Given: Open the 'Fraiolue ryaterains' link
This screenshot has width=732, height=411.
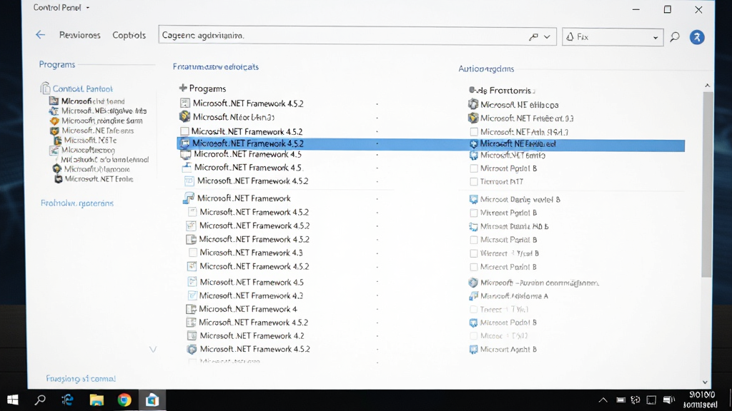Looking at the screenshot, I should coord(77,203).
